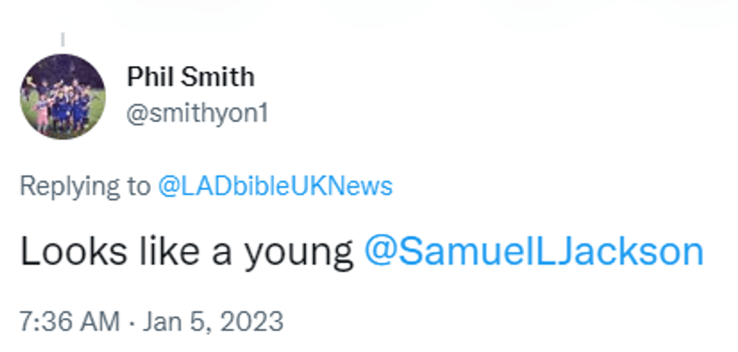Click the thread connector line above avatar

click(63, 40)
